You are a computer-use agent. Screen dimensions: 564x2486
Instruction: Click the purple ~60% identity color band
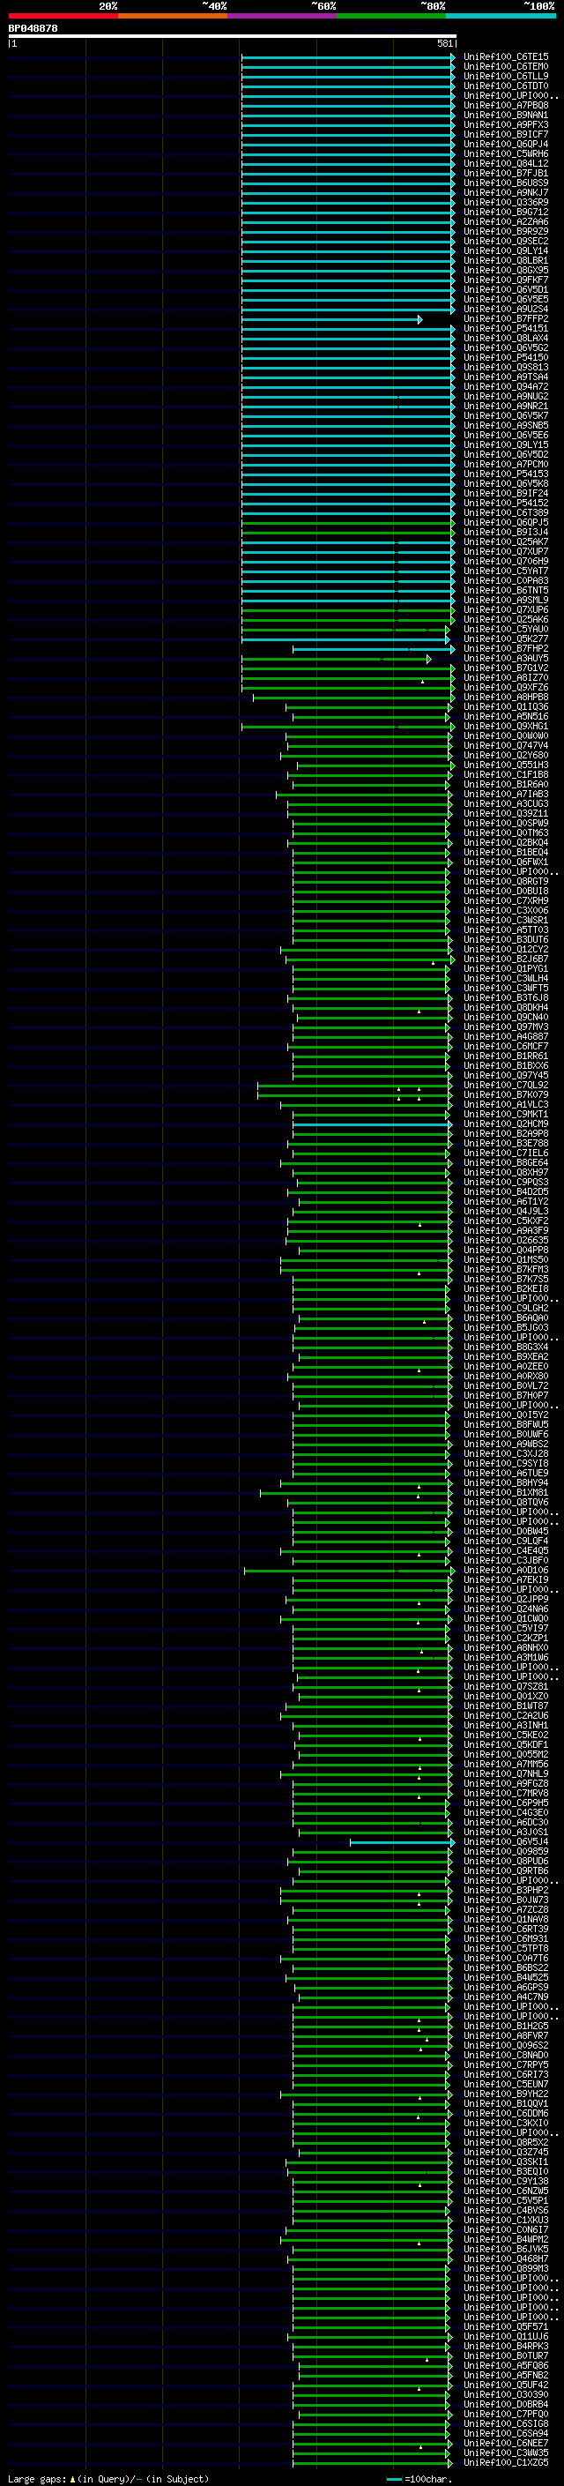click(281, 16)
